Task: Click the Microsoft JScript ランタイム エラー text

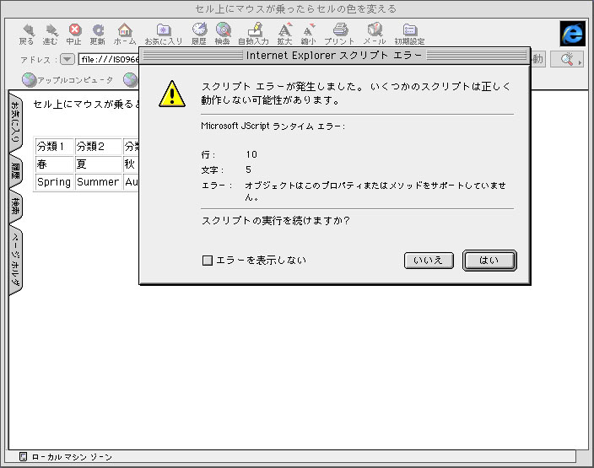Action: tap(273, 126)
